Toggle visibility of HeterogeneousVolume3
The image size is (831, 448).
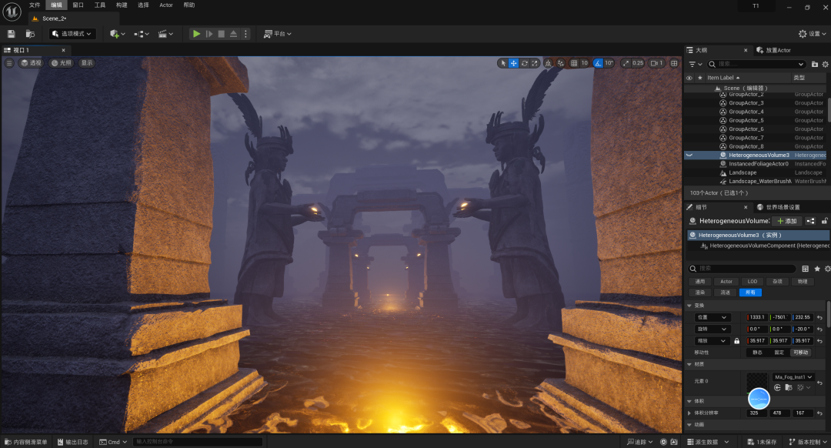tap(689, 155)
